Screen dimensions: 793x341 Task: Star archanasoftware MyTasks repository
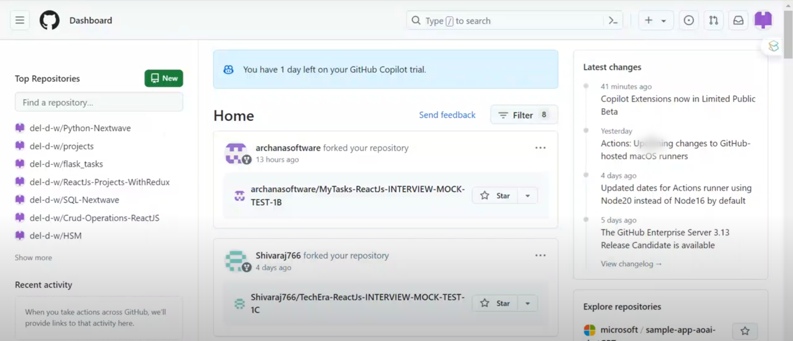[495, 195]
